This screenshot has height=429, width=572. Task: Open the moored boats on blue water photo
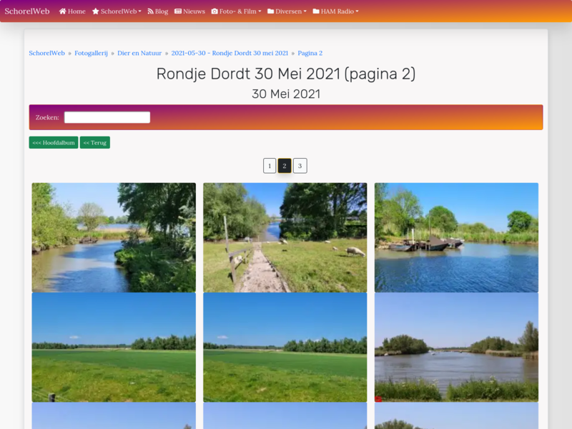pos(456,237)
